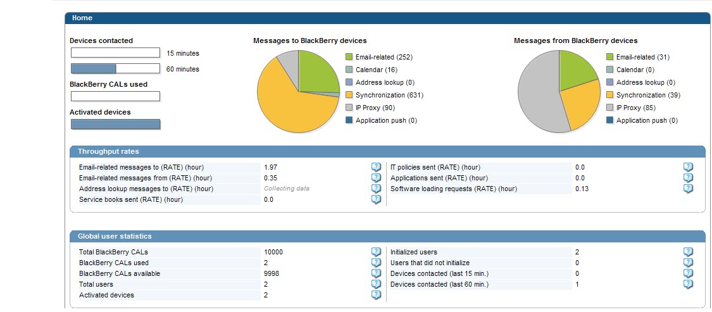The image size is (712, 312).
Task: Click the Messages to BlackBerry devices pie chart
Action: tap(298, 91)
